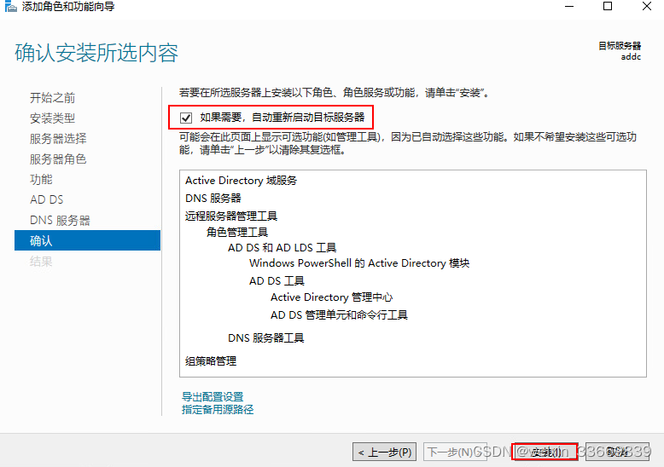Image resolution: width=664 pixels, height=467 pixels.
Task: Close the wizard window
Action: (647, 6)
